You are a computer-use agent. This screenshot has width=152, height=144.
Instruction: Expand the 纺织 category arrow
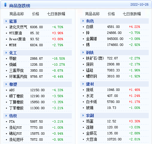point(6,116)
